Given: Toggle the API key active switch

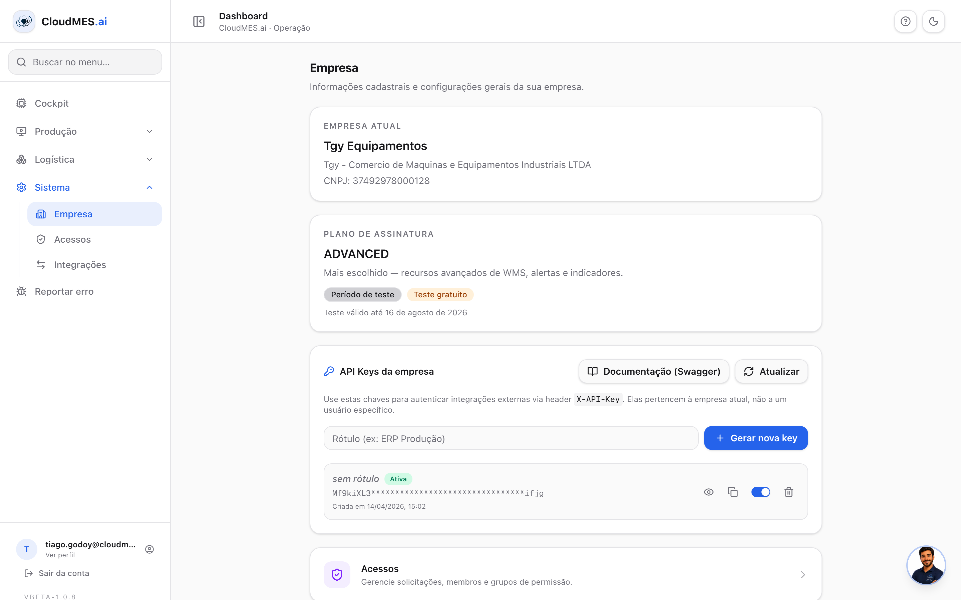Looking at the screenshot, I should click(x=760, y=492).
